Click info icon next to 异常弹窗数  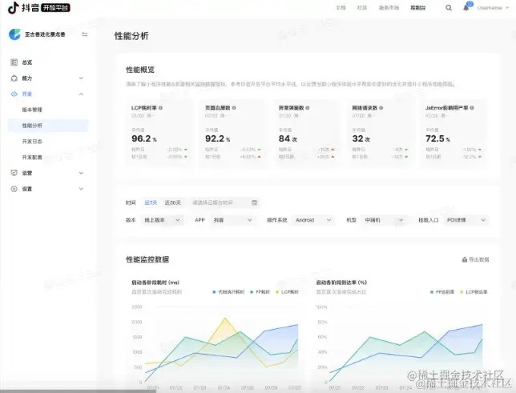308,108
